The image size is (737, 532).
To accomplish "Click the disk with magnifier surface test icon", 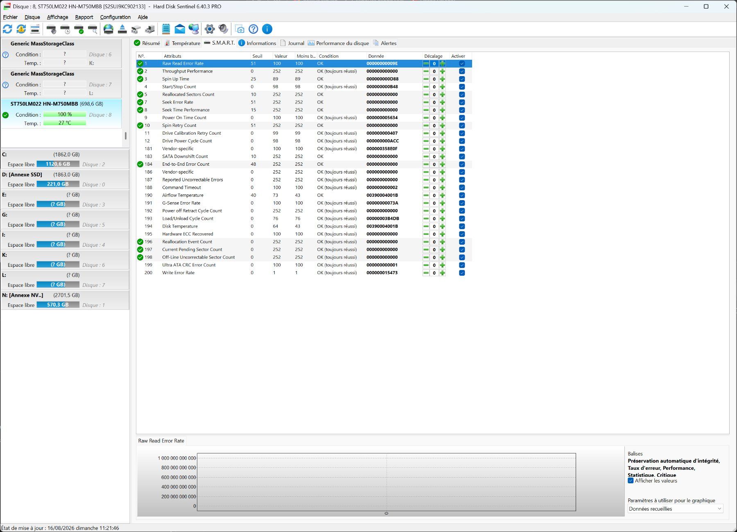I will (x=93, y=29).
